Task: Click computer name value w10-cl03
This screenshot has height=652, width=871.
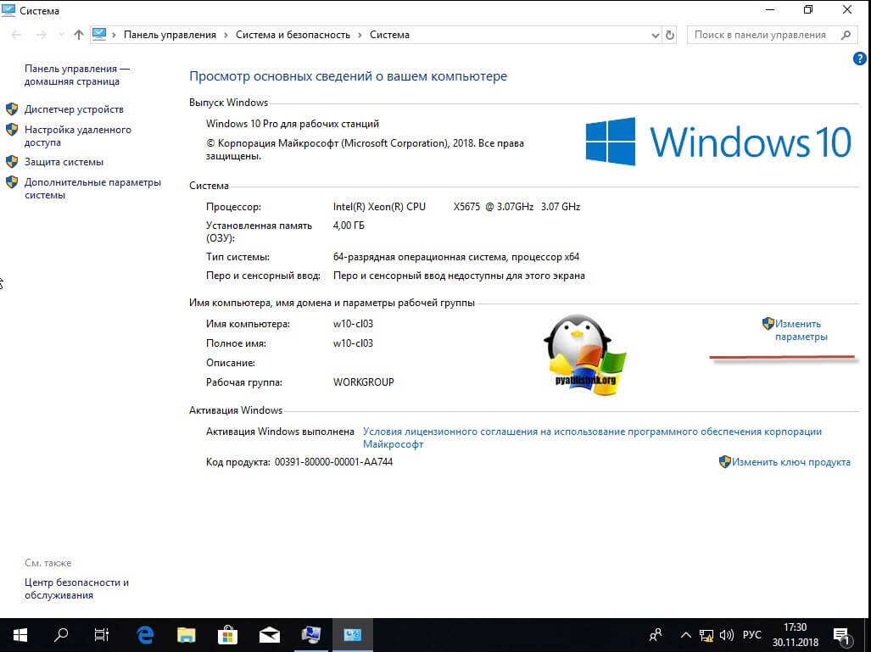Action: [354, 324]
